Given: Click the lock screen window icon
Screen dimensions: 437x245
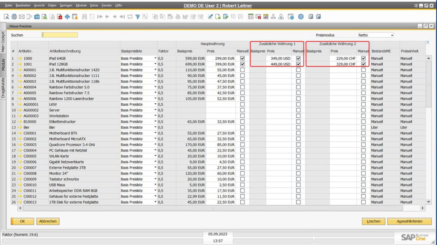Looking at the screenshot, I should click(75, 17).
